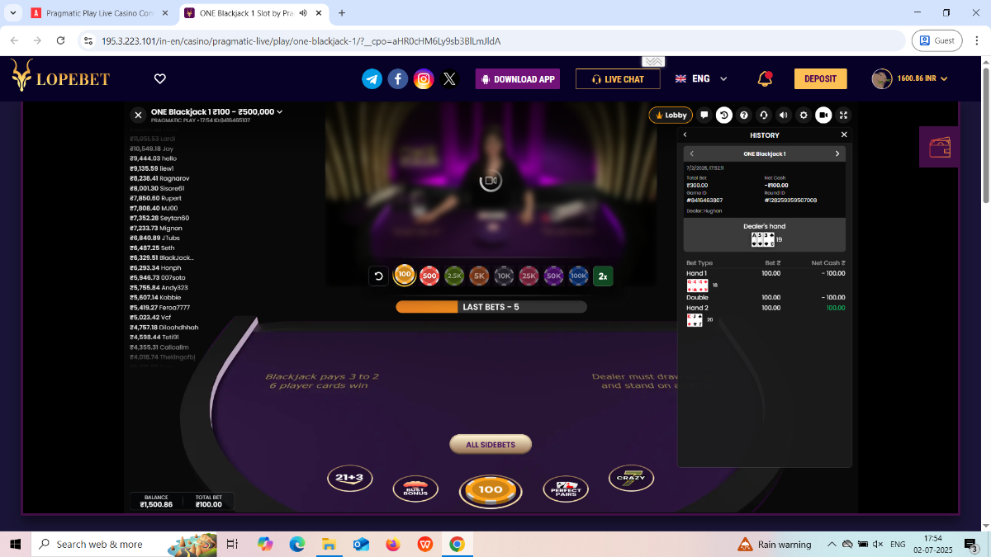Viewport: 991px width, 557px height.
Task: Select the ONE Blackjack 1 Slot tab
Action: click(x=253, y=13)
